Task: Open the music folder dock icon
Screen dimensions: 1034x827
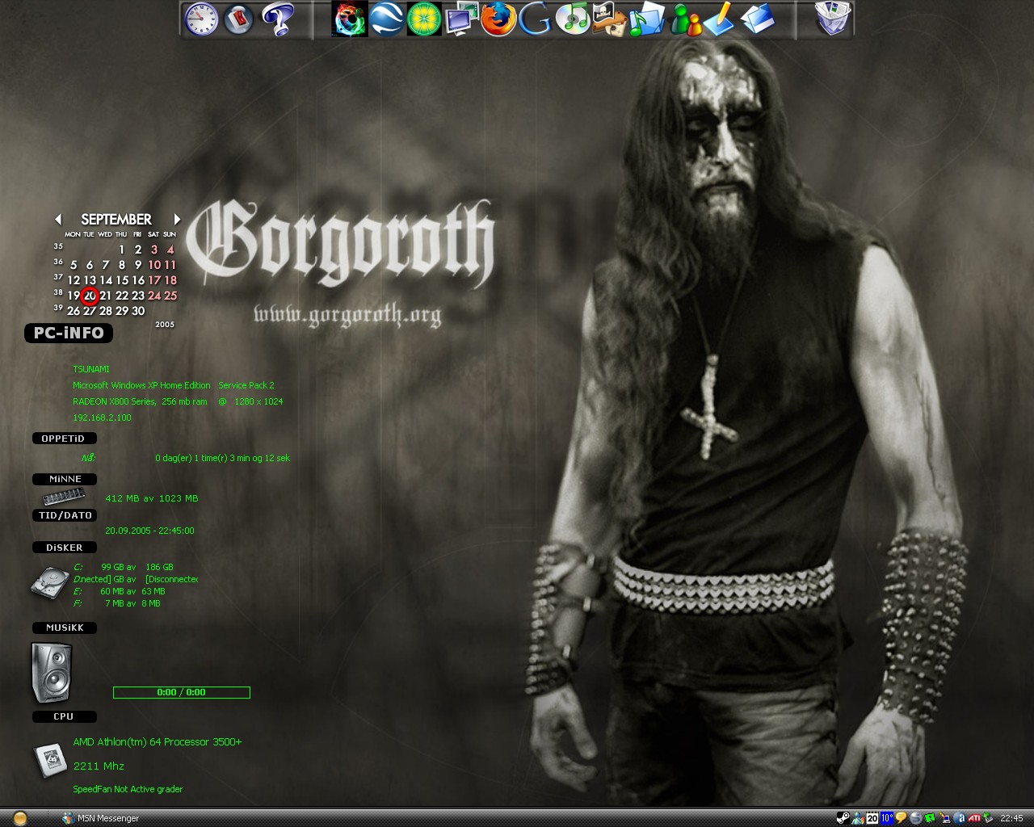Action: point(646,19)
